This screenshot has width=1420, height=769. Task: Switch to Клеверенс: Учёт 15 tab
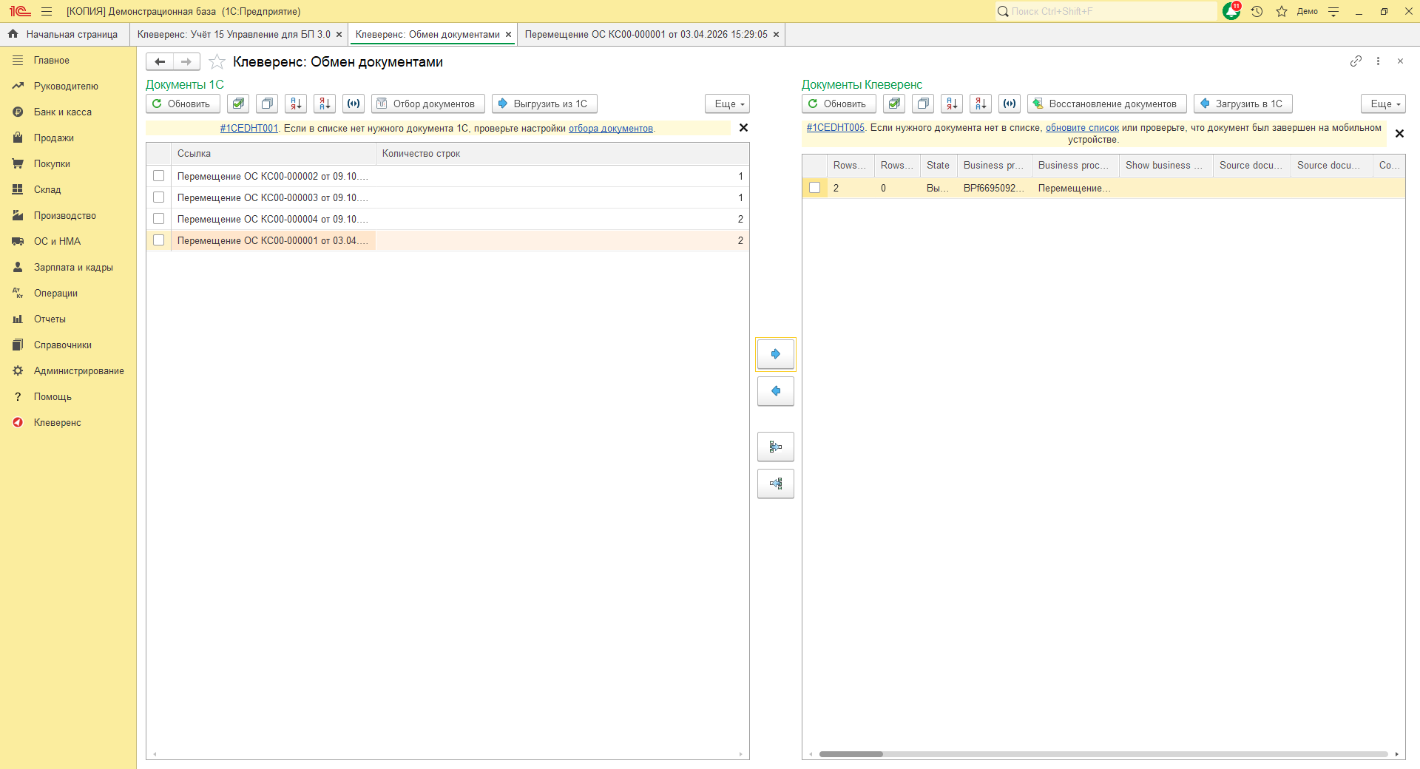[x=234, y=35]
